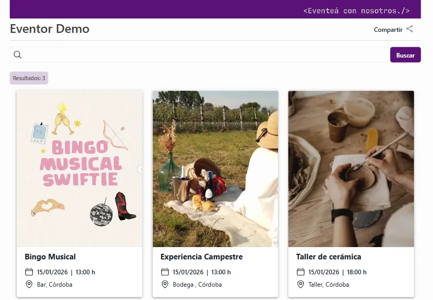Click the calendar icon on Experiencia Campestre card

click(165, 272)
